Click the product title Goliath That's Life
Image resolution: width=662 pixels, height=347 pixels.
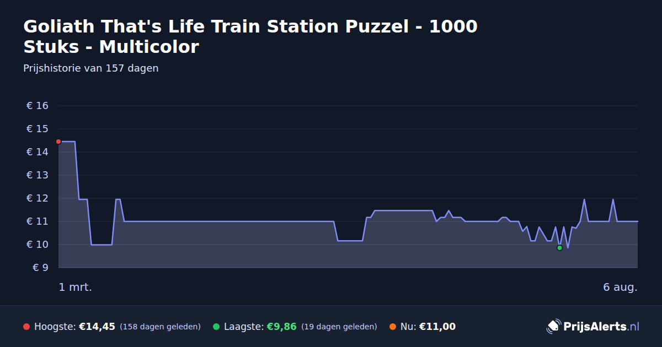tap(250, 36)
